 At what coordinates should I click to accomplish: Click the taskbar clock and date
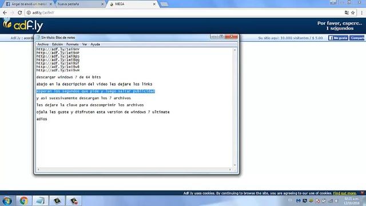click(x=352, y=201)
